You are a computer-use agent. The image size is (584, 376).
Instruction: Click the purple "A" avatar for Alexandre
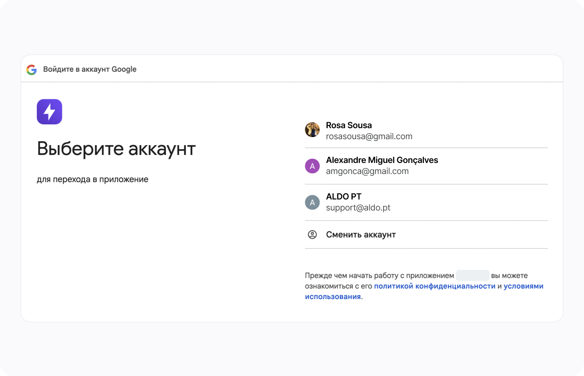click(x=312, y=166)
